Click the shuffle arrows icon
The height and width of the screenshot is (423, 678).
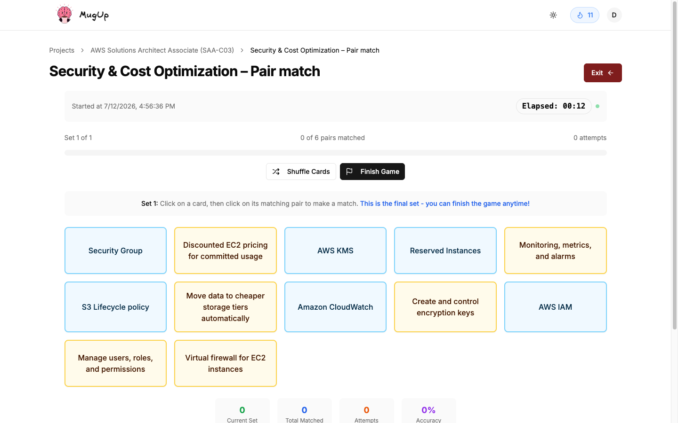tap(276, 172)
